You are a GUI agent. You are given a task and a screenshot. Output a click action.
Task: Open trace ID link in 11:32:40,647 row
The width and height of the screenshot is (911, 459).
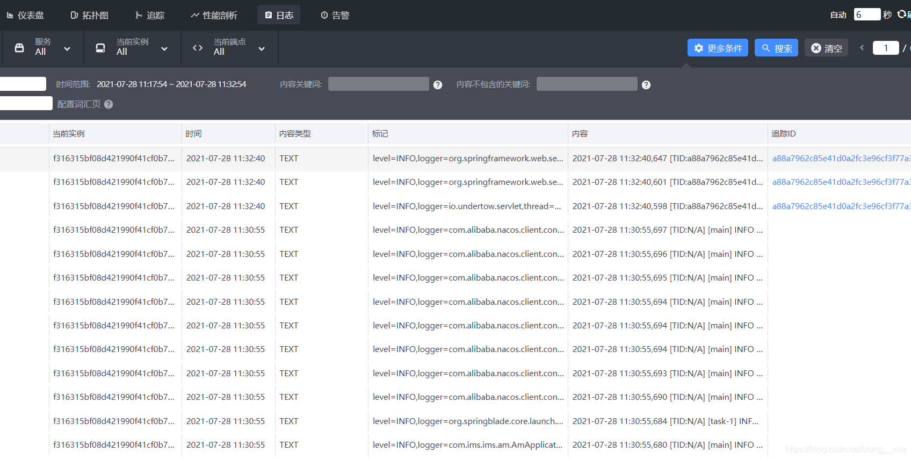click(x=841, y=158)
